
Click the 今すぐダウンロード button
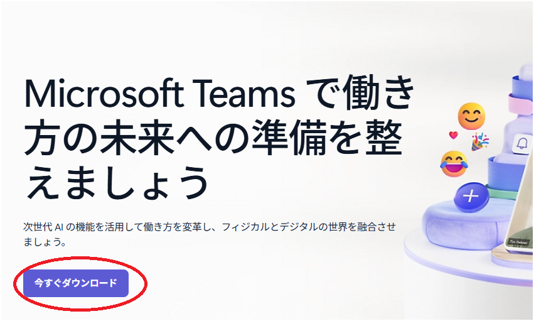pos(76,283)
